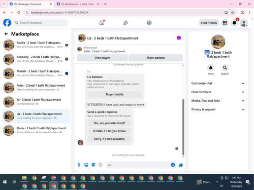
Task: Expand Privacy & support section
Action: click(218, 109)
